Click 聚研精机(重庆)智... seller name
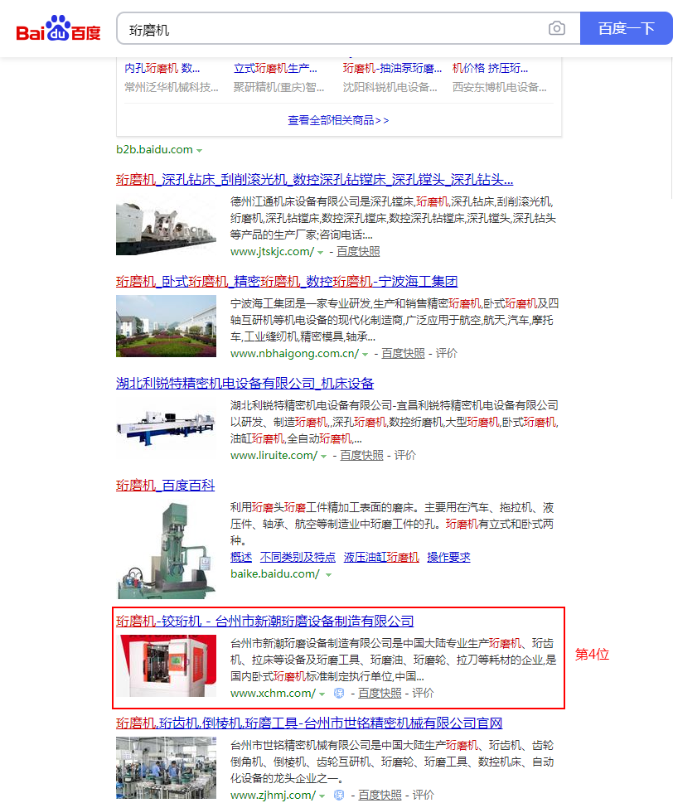 [x=279, y=87]
